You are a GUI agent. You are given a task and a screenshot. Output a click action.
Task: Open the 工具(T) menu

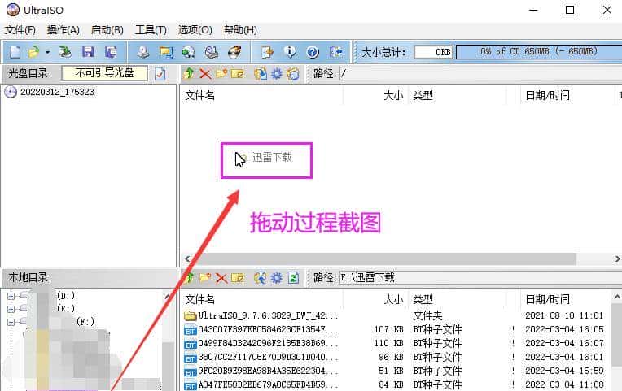[x=151, y=30]
